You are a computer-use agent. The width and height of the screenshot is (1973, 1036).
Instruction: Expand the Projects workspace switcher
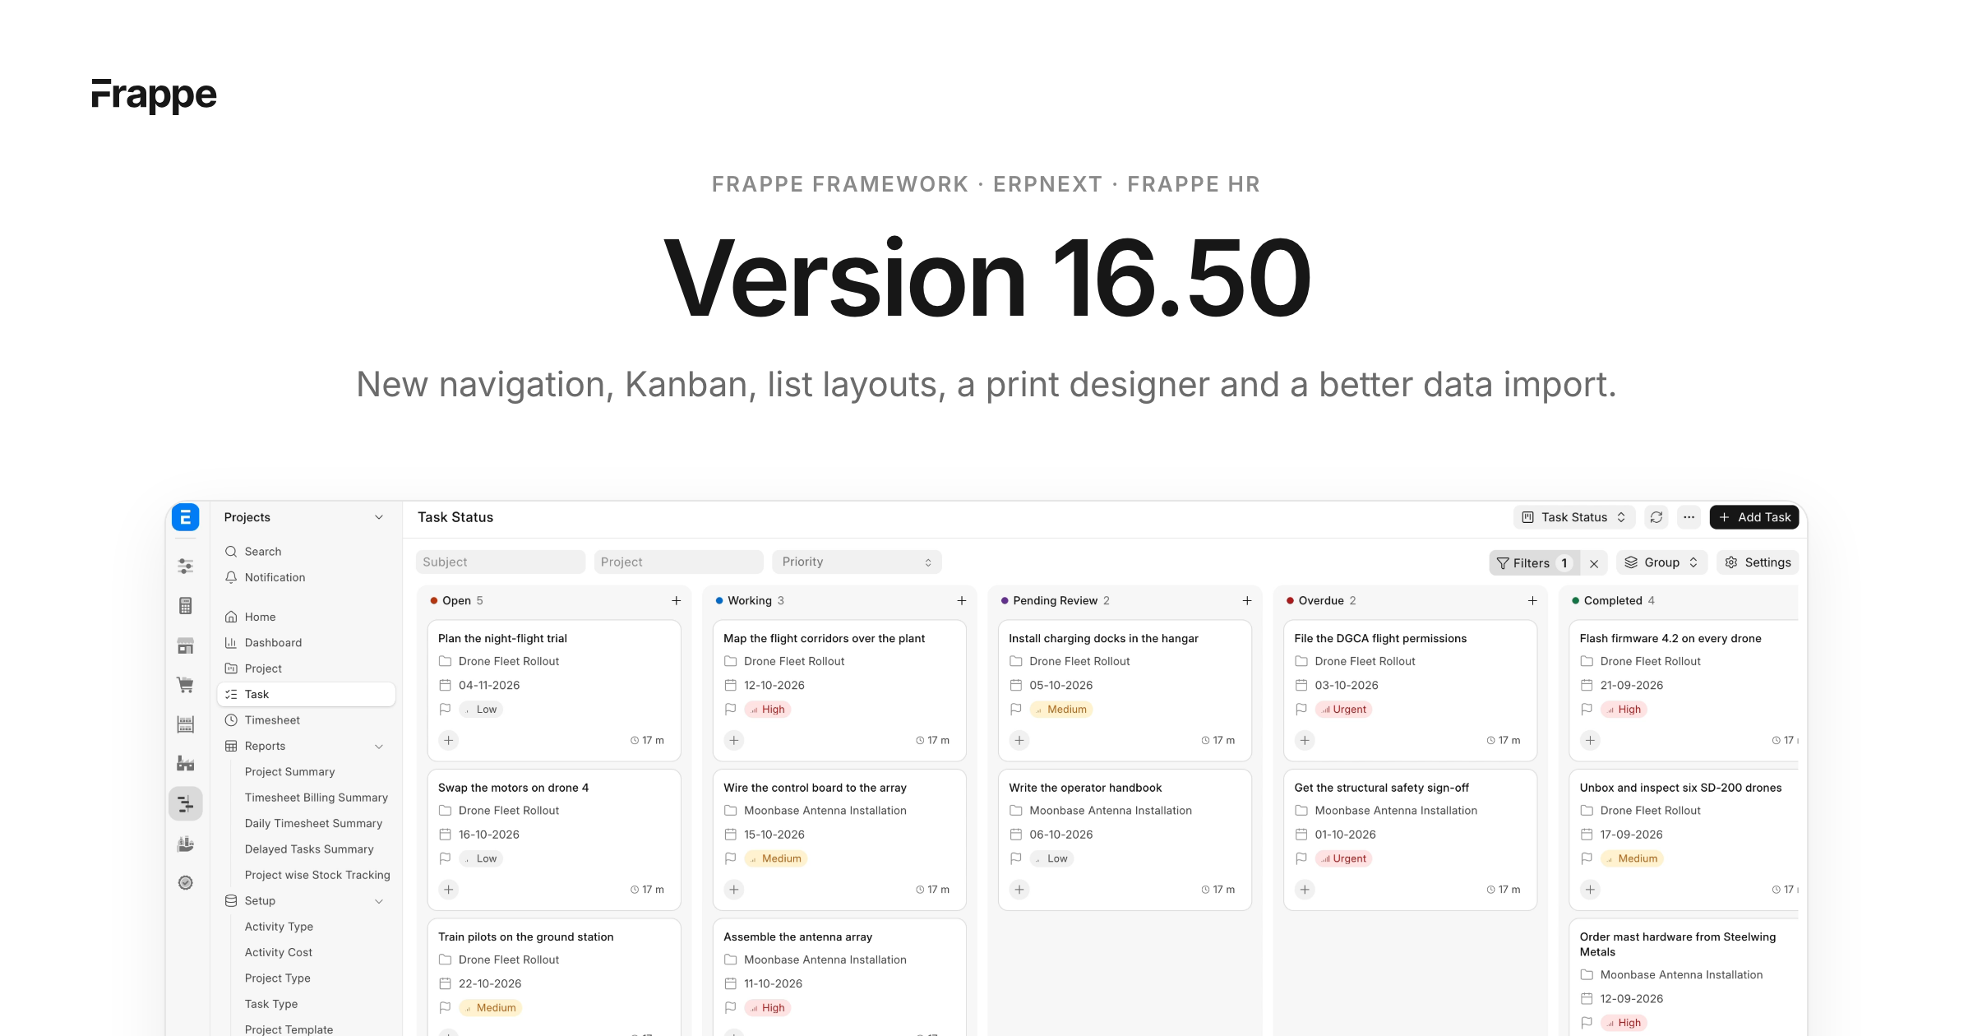379,517
